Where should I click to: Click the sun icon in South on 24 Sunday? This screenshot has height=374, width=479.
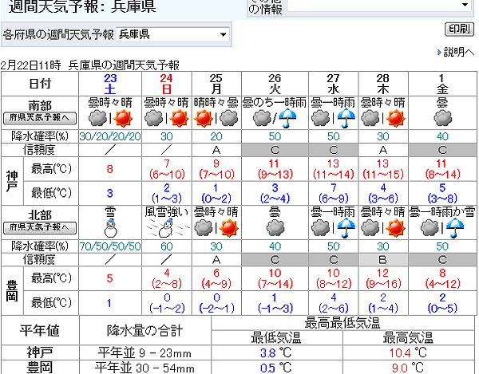[180, 118]
